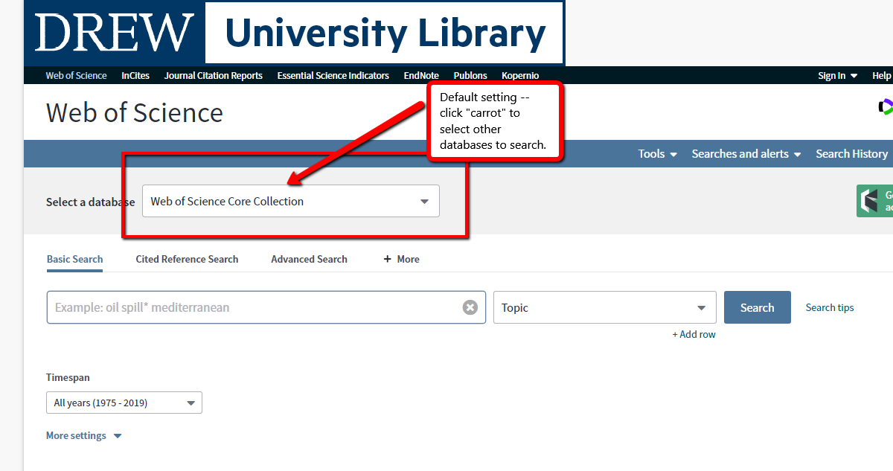Screen dimensions: 893x471
Task: Open EndNote in top bar
Action: 421,76
